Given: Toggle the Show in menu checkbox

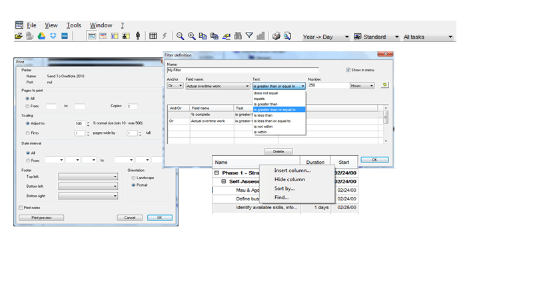Looking at the screenshot, I should click(x=348, y=70).
